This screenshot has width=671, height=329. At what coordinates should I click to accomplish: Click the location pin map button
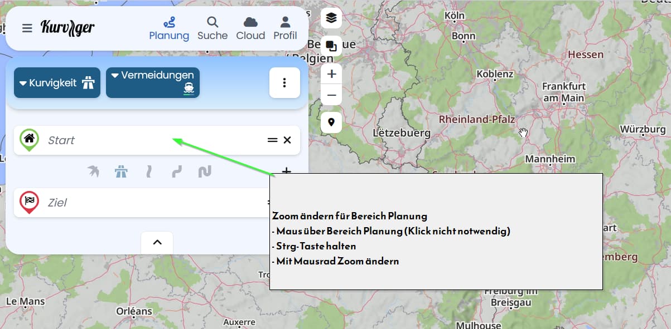331,122
